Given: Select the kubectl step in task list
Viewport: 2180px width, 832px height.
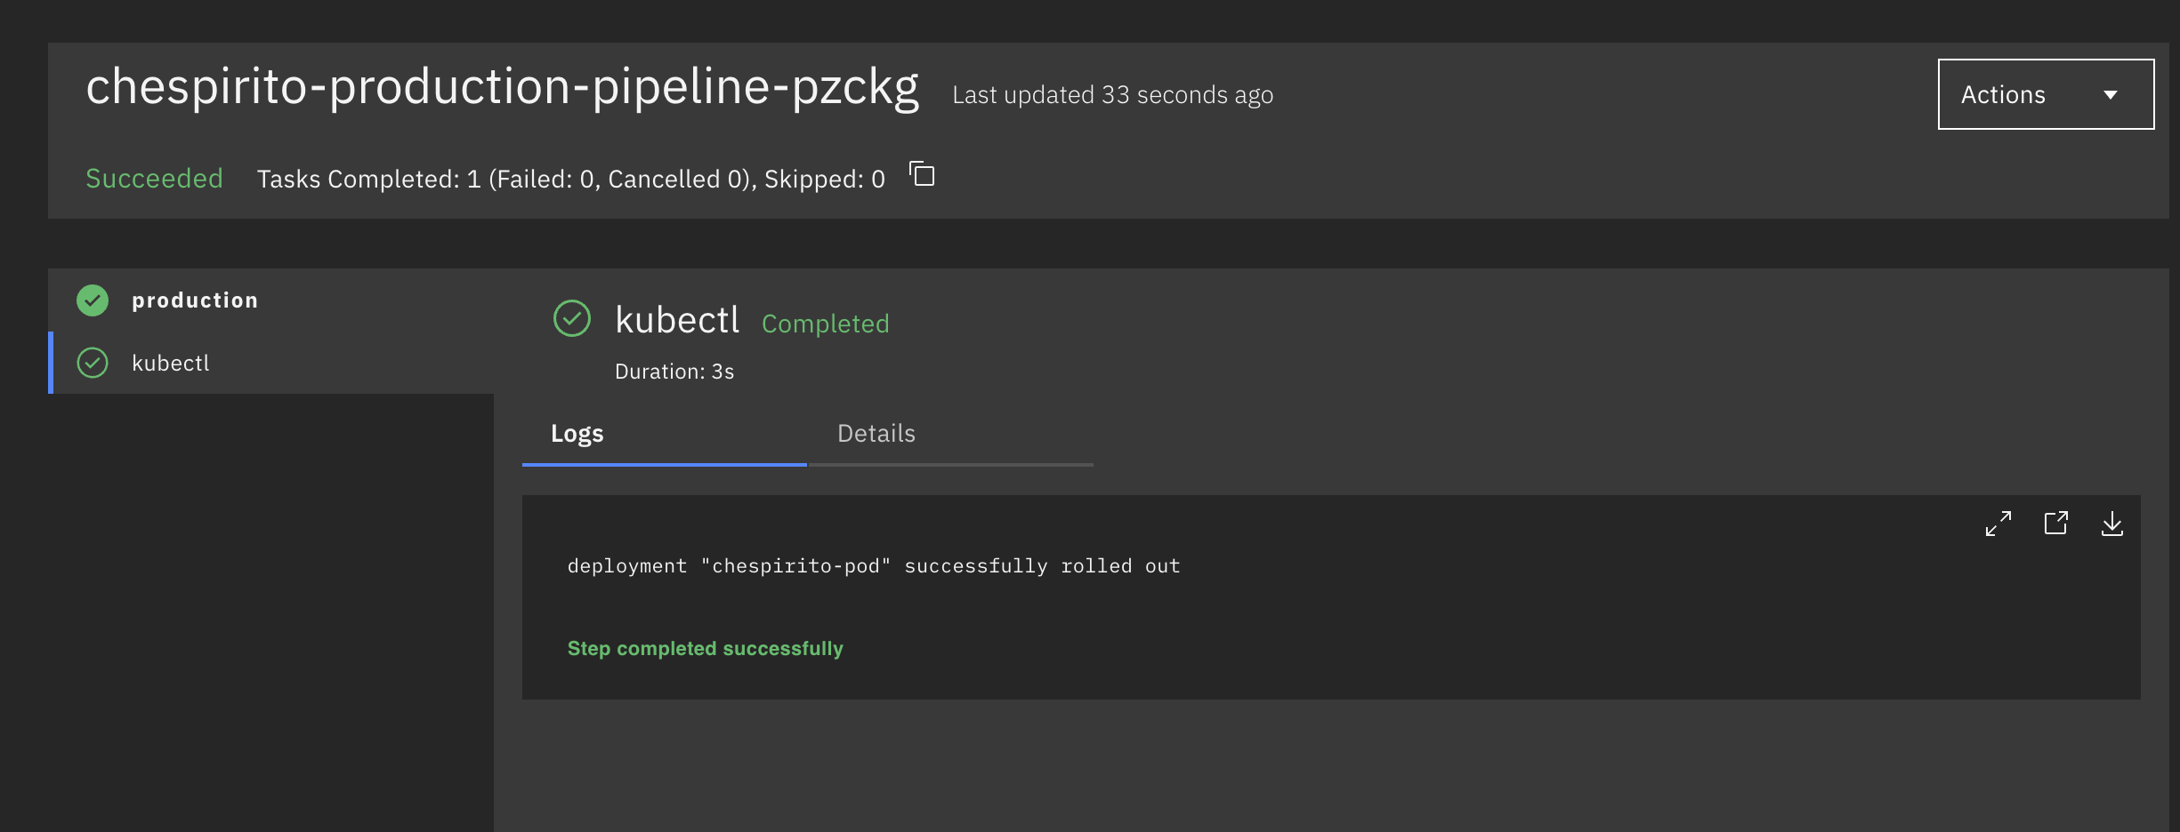Looking at the screenshot, I should (x=171, y=363).
